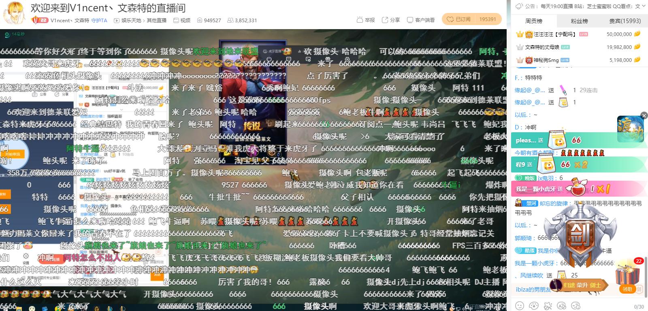Open the 娱乐天地 category link
This screenshot has height=311, width=648.
[x=131, y=20]
